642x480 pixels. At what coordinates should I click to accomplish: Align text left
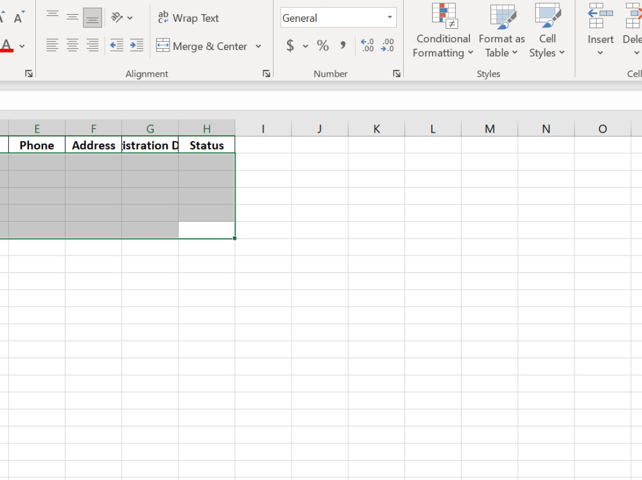click(52, 45)
